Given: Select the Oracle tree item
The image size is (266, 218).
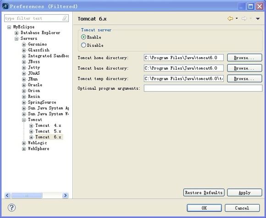Looking at the screenshot, I should coord(35,85).
